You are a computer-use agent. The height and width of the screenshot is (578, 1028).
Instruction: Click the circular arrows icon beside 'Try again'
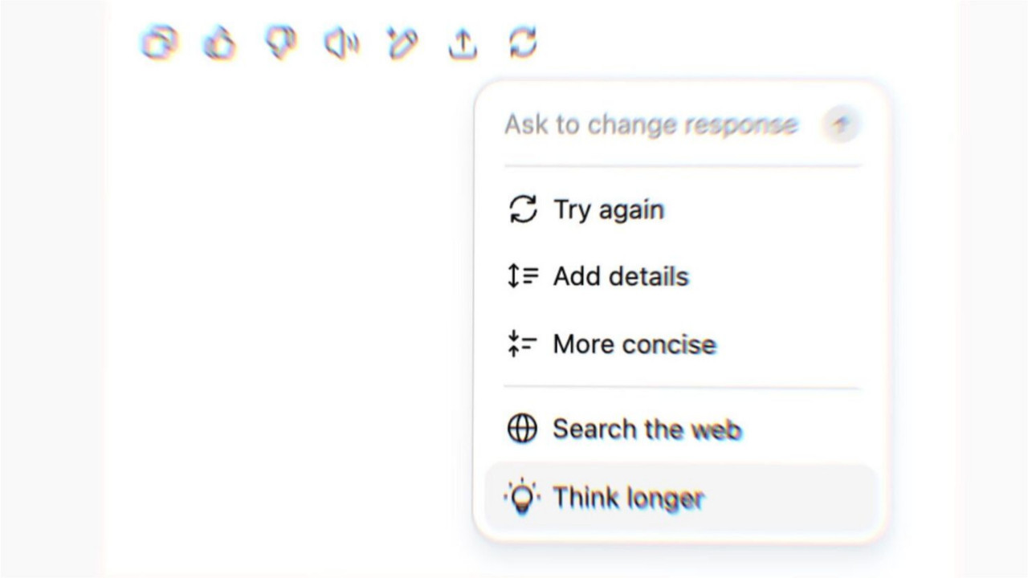point(523,210)
